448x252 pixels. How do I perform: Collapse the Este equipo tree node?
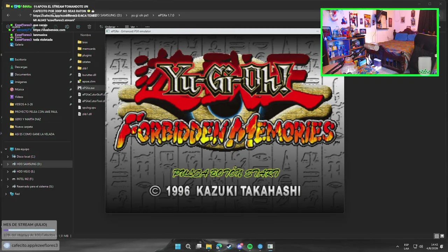click(x=6, y=149)
